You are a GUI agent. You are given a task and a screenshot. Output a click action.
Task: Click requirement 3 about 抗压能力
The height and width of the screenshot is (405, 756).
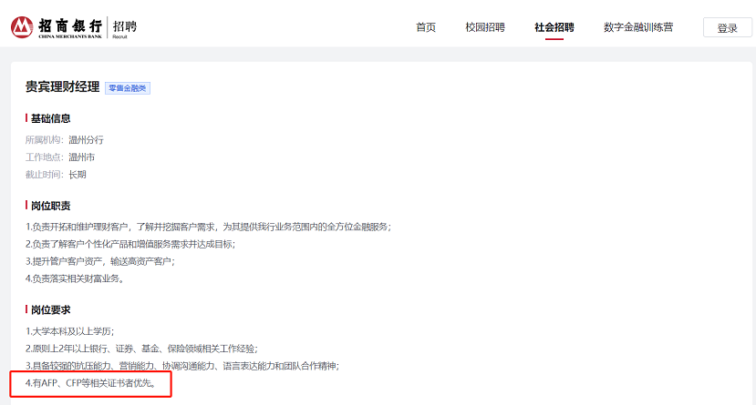click(x=182, y=366)
